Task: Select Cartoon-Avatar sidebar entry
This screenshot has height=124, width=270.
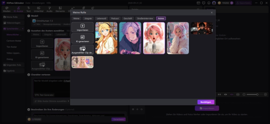Action: (x=14, y=41)
